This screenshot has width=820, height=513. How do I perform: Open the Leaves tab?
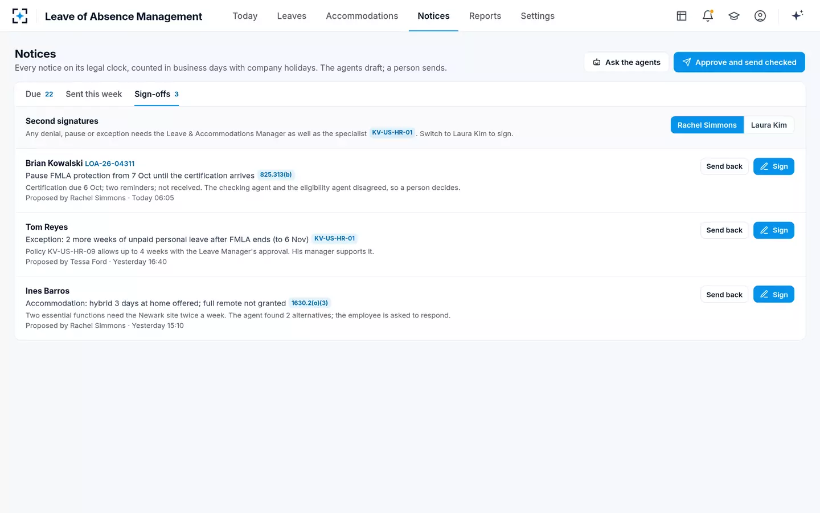[x=292, y=16]
